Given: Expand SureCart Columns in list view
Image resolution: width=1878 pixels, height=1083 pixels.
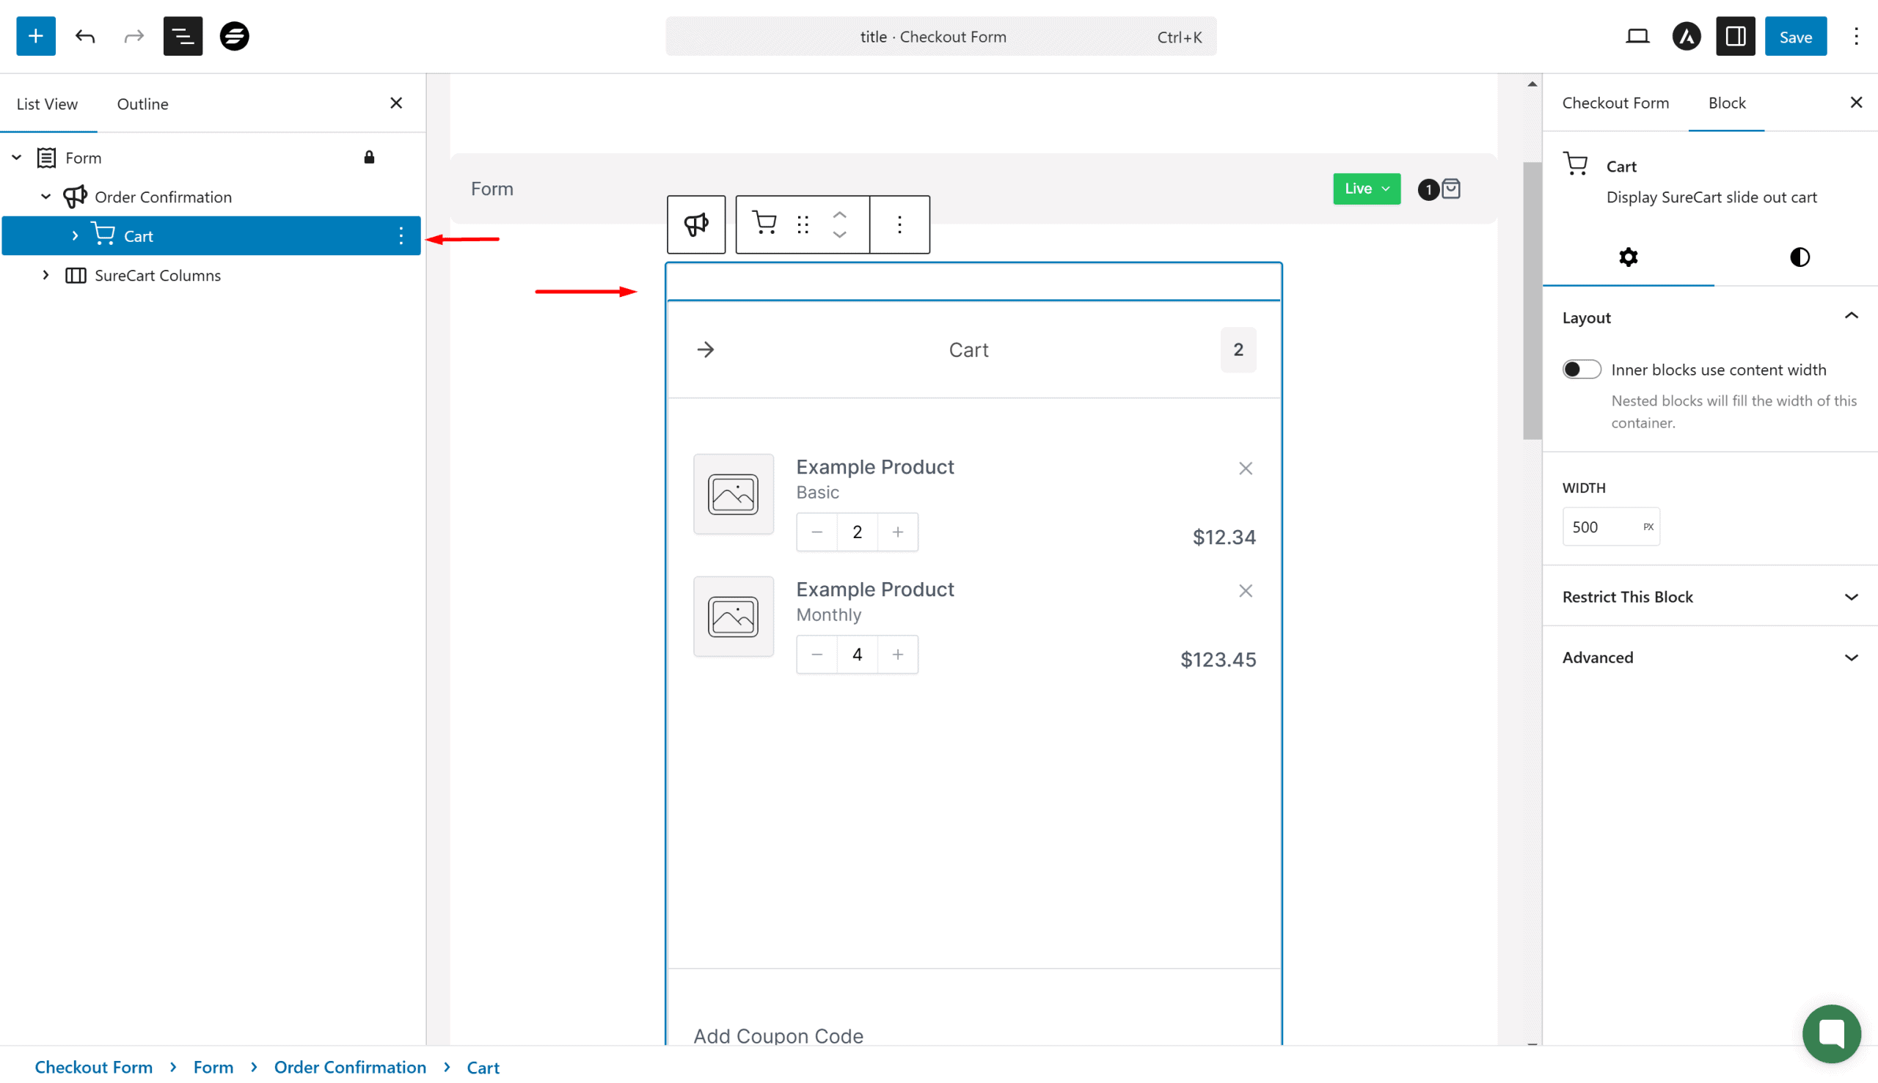Looking at the screenshot, I should (45, 275).
